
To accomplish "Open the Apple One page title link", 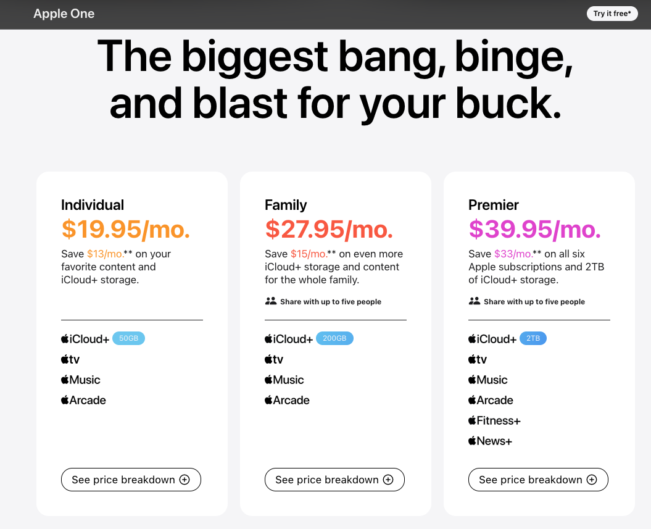I will point(64,14).
